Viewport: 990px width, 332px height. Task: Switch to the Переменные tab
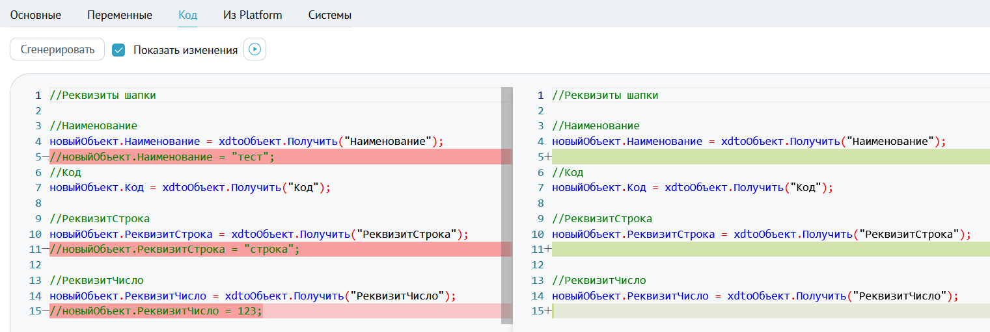click(120, 14)
